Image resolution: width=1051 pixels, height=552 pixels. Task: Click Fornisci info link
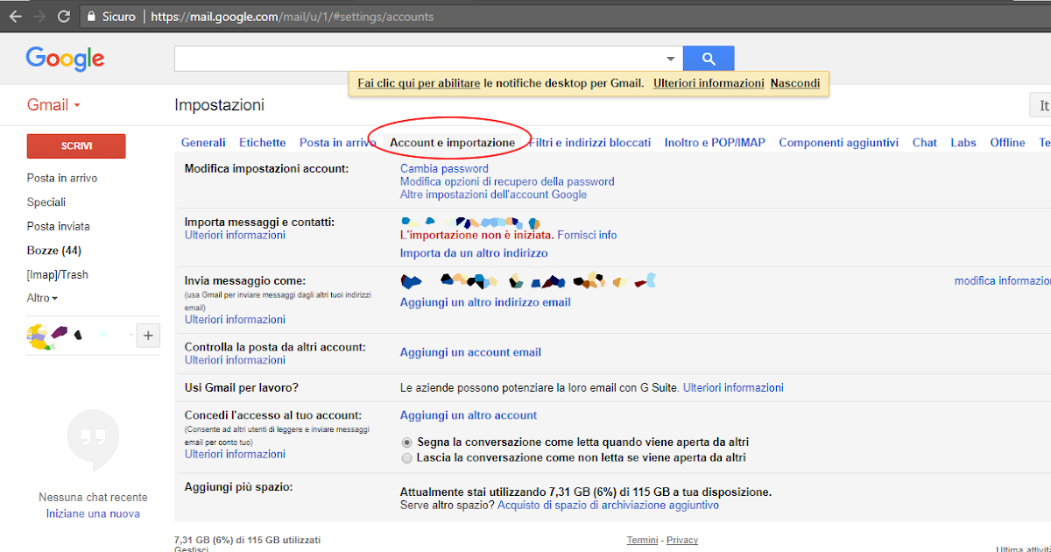[x=587, y=235]
